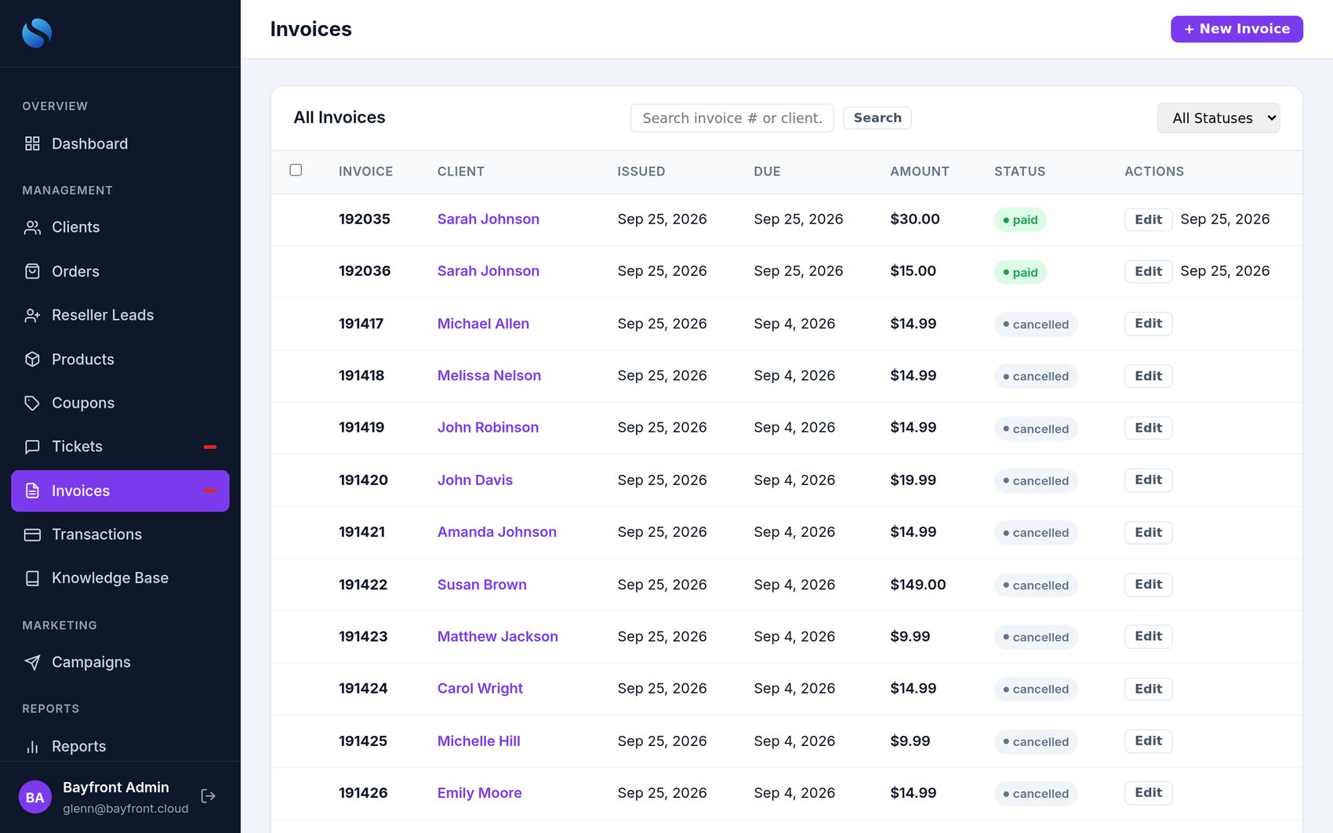1333x833 pixels.
Task: Click the red badge on Tickets
Action: 210,447
